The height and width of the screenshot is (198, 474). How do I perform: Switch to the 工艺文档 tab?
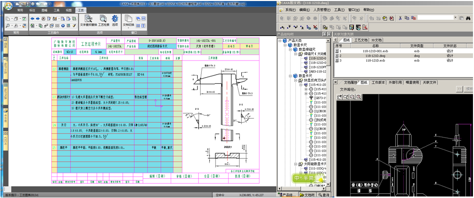[x=361, y=40]
